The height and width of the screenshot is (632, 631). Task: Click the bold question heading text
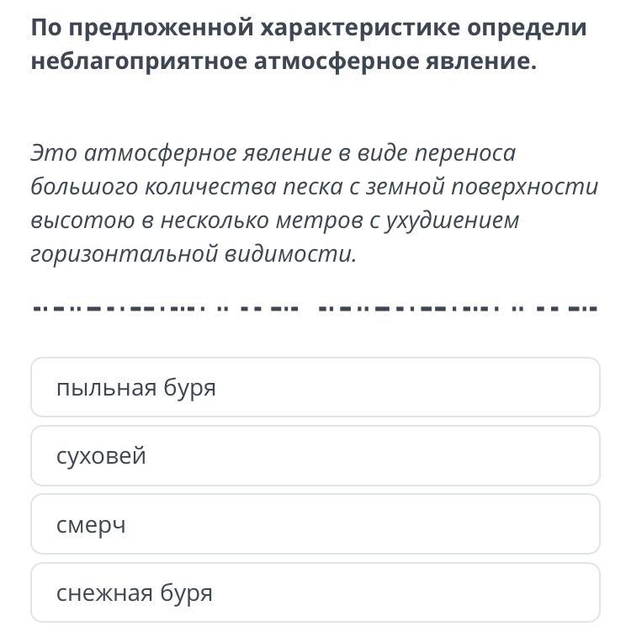point(308,45)
